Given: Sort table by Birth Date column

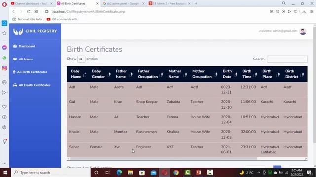Looking at the screenshot, I should point(229,74).
